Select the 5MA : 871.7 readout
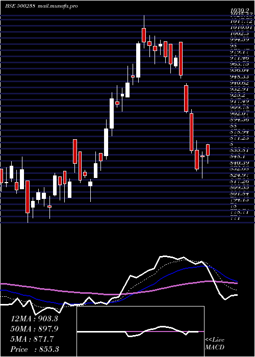This screenshot has height=357, width=255. tap(32, 339)
